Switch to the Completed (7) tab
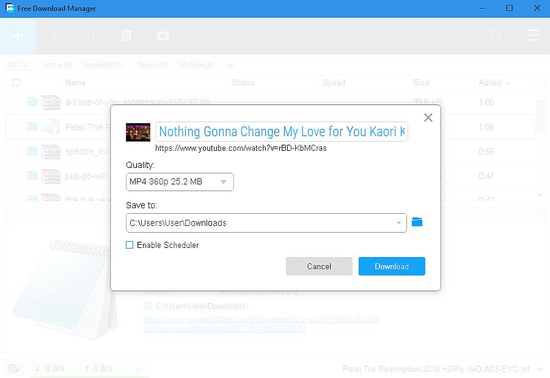Image resolution: width=550 pixels, height=378 pixels. coord(102,65)
